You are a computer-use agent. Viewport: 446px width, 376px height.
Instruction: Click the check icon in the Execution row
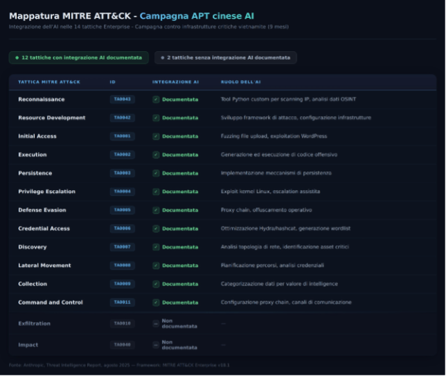(156, 155)
